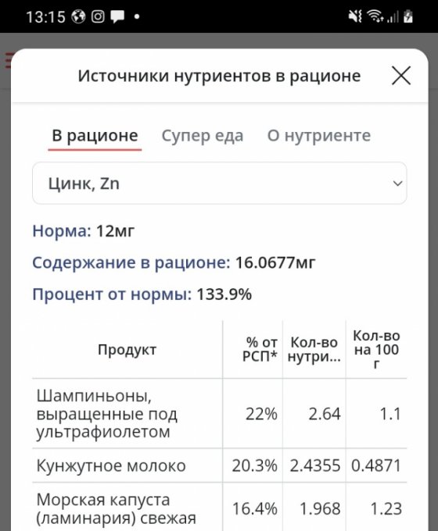Expand the Цинк, Zn nutrient dropdown
The height and width of the screenshot is (531, 438).
tap(220, 184)
